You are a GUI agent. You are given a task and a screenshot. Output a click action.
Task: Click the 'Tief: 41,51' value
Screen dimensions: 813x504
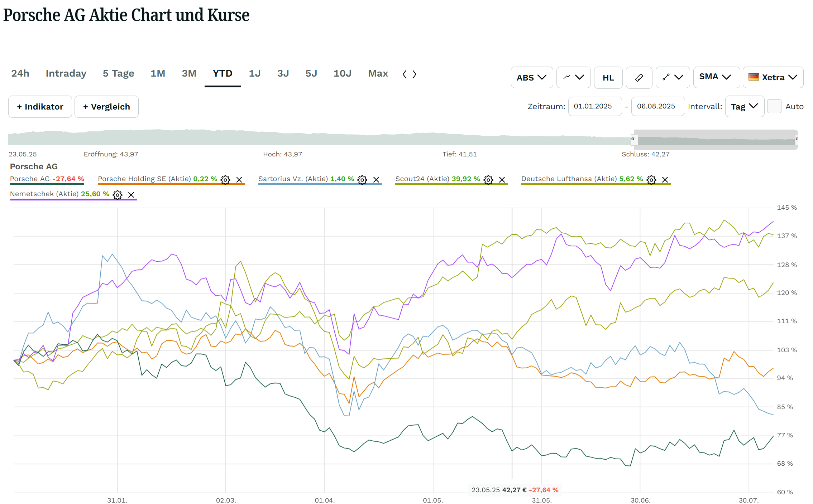coord(460,154)
